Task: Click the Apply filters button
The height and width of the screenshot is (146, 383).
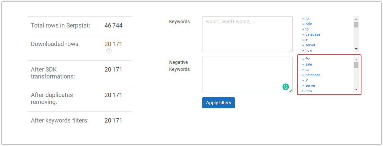Action: click(x=218, y=103)
